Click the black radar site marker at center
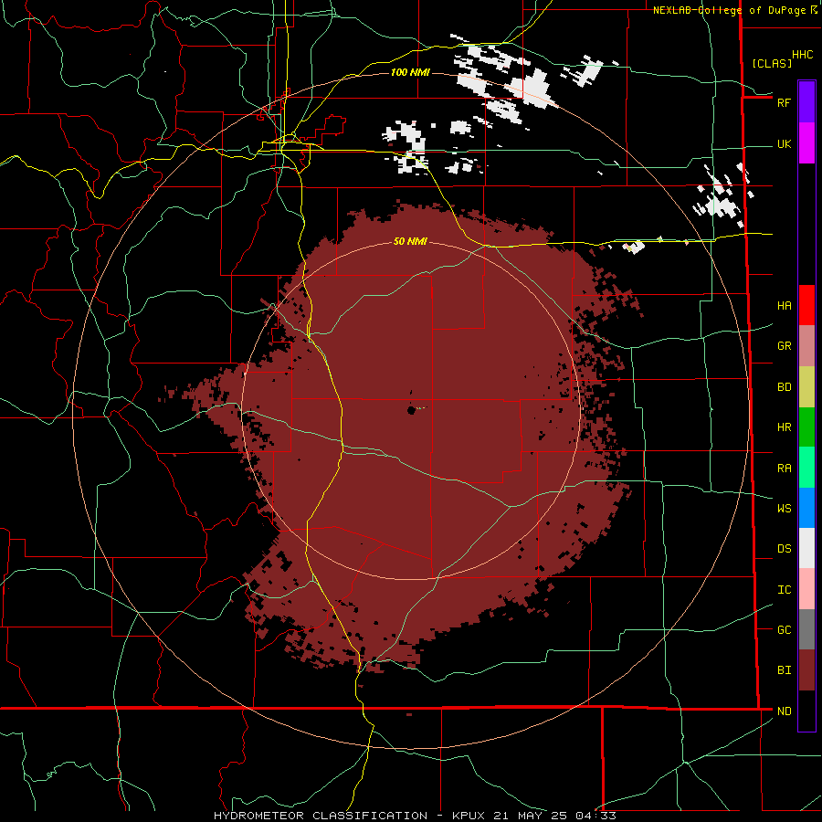This screenshot has height=822, width=822. coord(412,410)
